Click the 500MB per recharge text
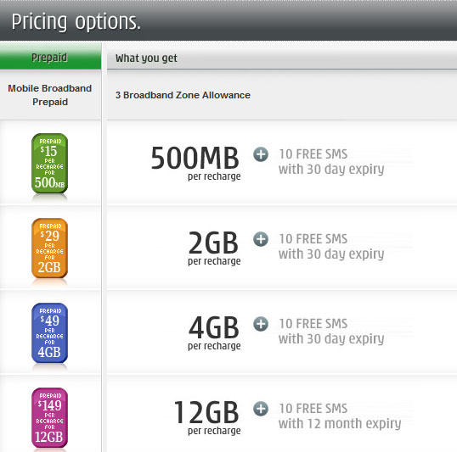 coord(195,164)
